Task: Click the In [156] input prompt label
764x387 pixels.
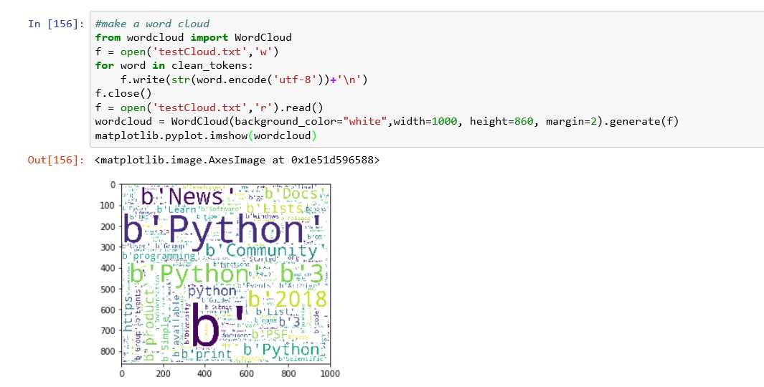Action: 56,24
